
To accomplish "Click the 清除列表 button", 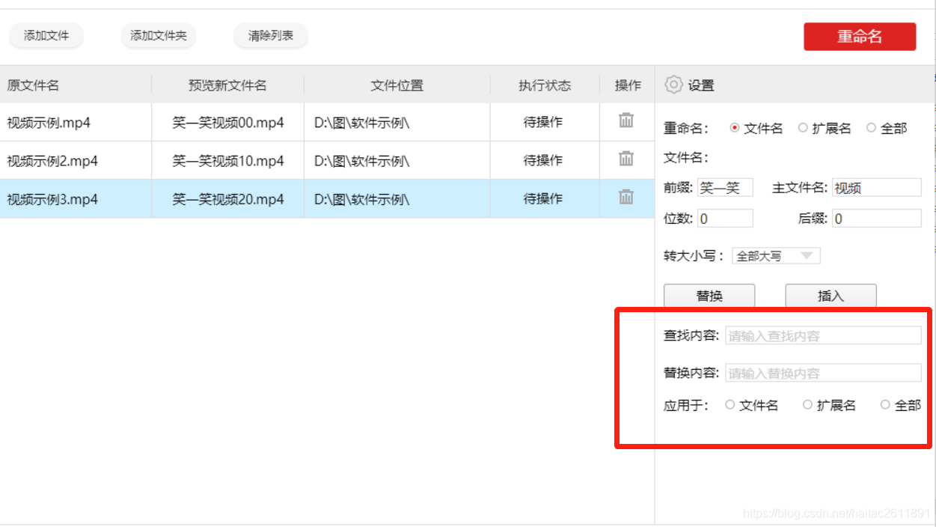I will point(271,35).
